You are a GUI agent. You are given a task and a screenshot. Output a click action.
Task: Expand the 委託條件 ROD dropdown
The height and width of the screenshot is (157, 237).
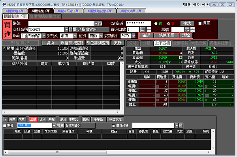[134, 36]
